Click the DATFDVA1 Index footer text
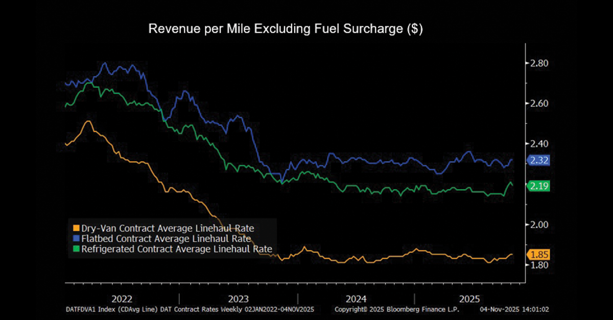This screenshot has width=613, height=320. [x=189, y=309]
